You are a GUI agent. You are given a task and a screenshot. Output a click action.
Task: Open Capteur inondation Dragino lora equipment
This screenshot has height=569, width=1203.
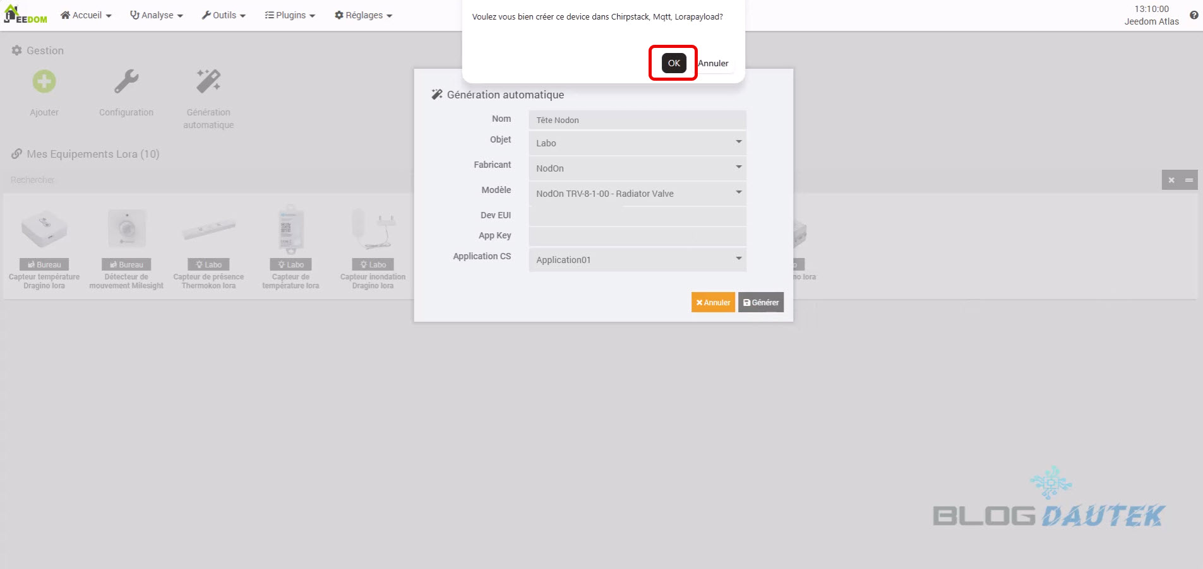tap(373, 248)
